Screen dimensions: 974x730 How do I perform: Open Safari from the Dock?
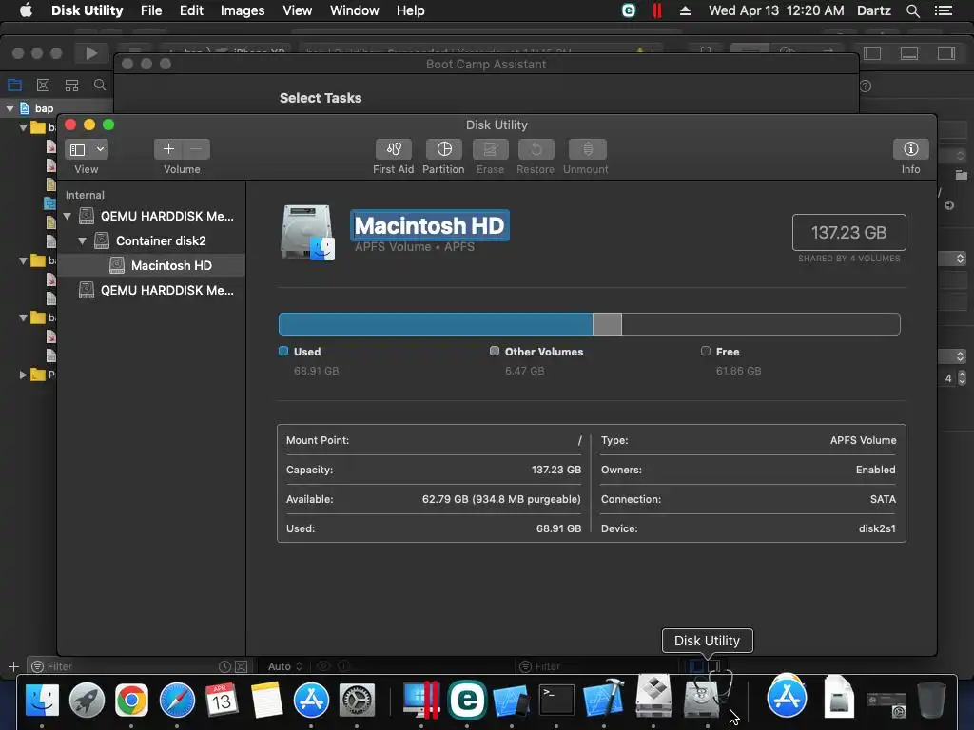pos(177,701)
